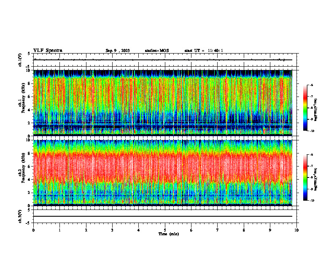This screenshot has width=334, height=258.
Task: Click the "VLF Spectra" plot title
Action: [48, 51]
